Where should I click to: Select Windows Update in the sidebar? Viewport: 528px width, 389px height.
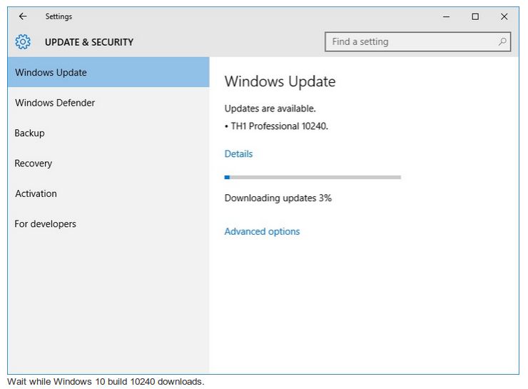tap(108, 72)
